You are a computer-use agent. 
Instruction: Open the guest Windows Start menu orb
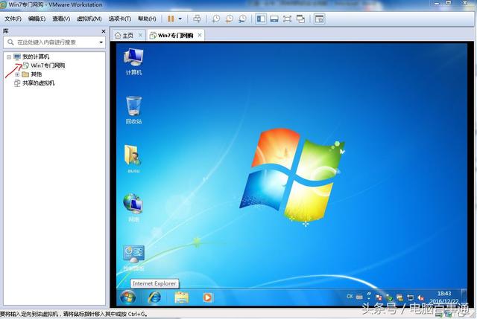coord(128,297)
